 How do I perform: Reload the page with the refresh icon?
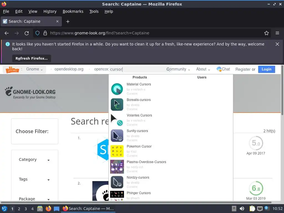coord(27,33)
